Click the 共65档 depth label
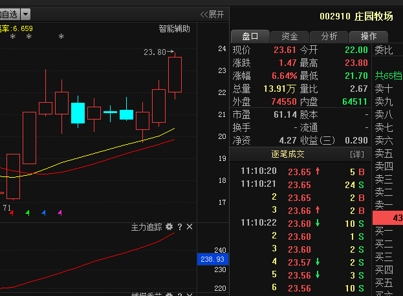The height and width of the screenshot is (296, 403). 389,76
